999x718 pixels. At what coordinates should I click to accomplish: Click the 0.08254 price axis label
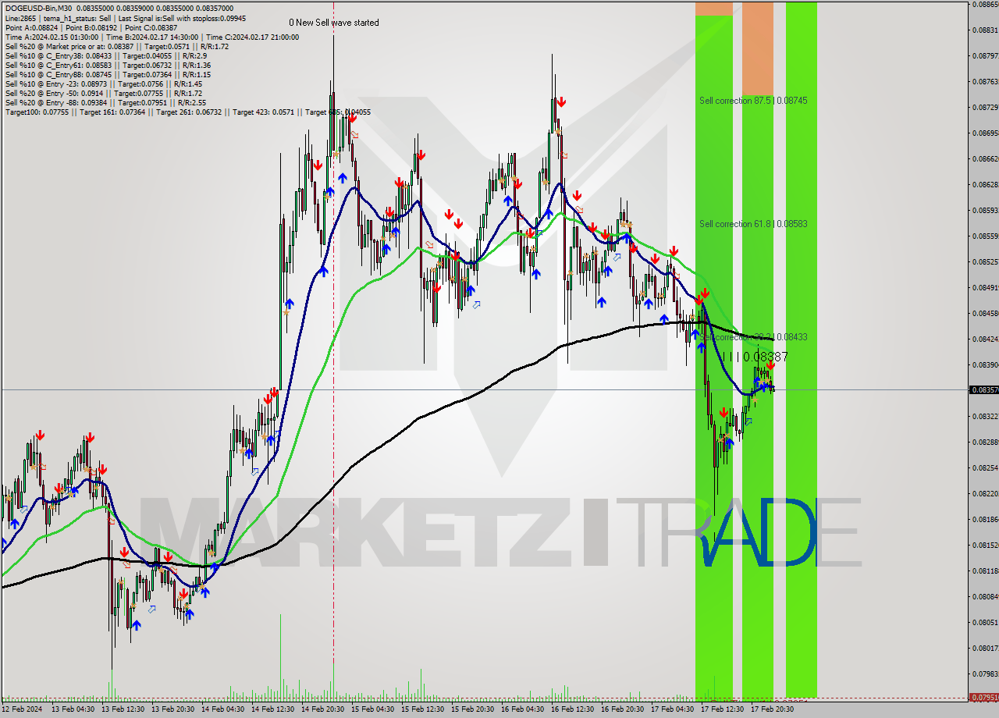click(x=985, y=467)
